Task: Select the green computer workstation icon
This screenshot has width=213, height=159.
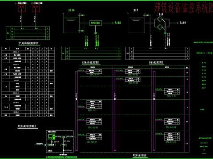Action: 51,136
